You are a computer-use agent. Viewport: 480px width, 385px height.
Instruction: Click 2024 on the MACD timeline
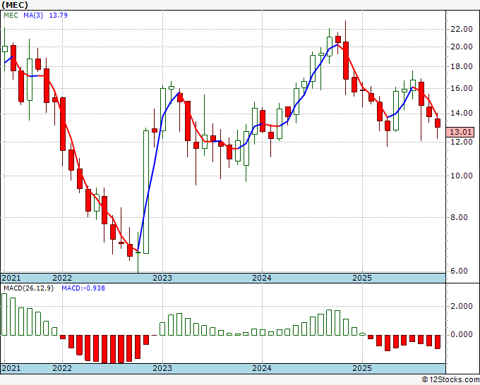tap(262, 368)
